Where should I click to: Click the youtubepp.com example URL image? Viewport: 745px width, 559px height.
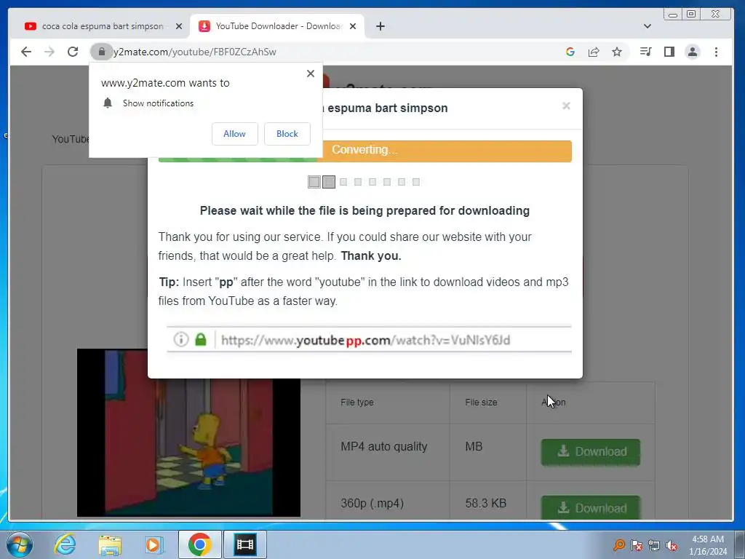369,339
